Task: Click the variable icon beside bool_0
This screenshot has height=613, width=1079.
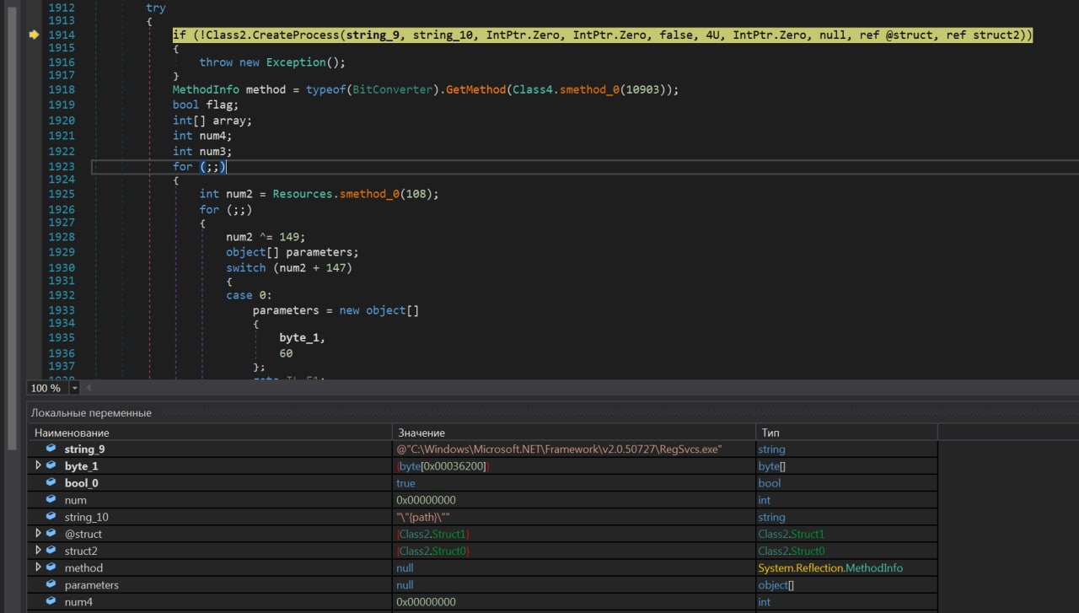Action: pos(51,483)
